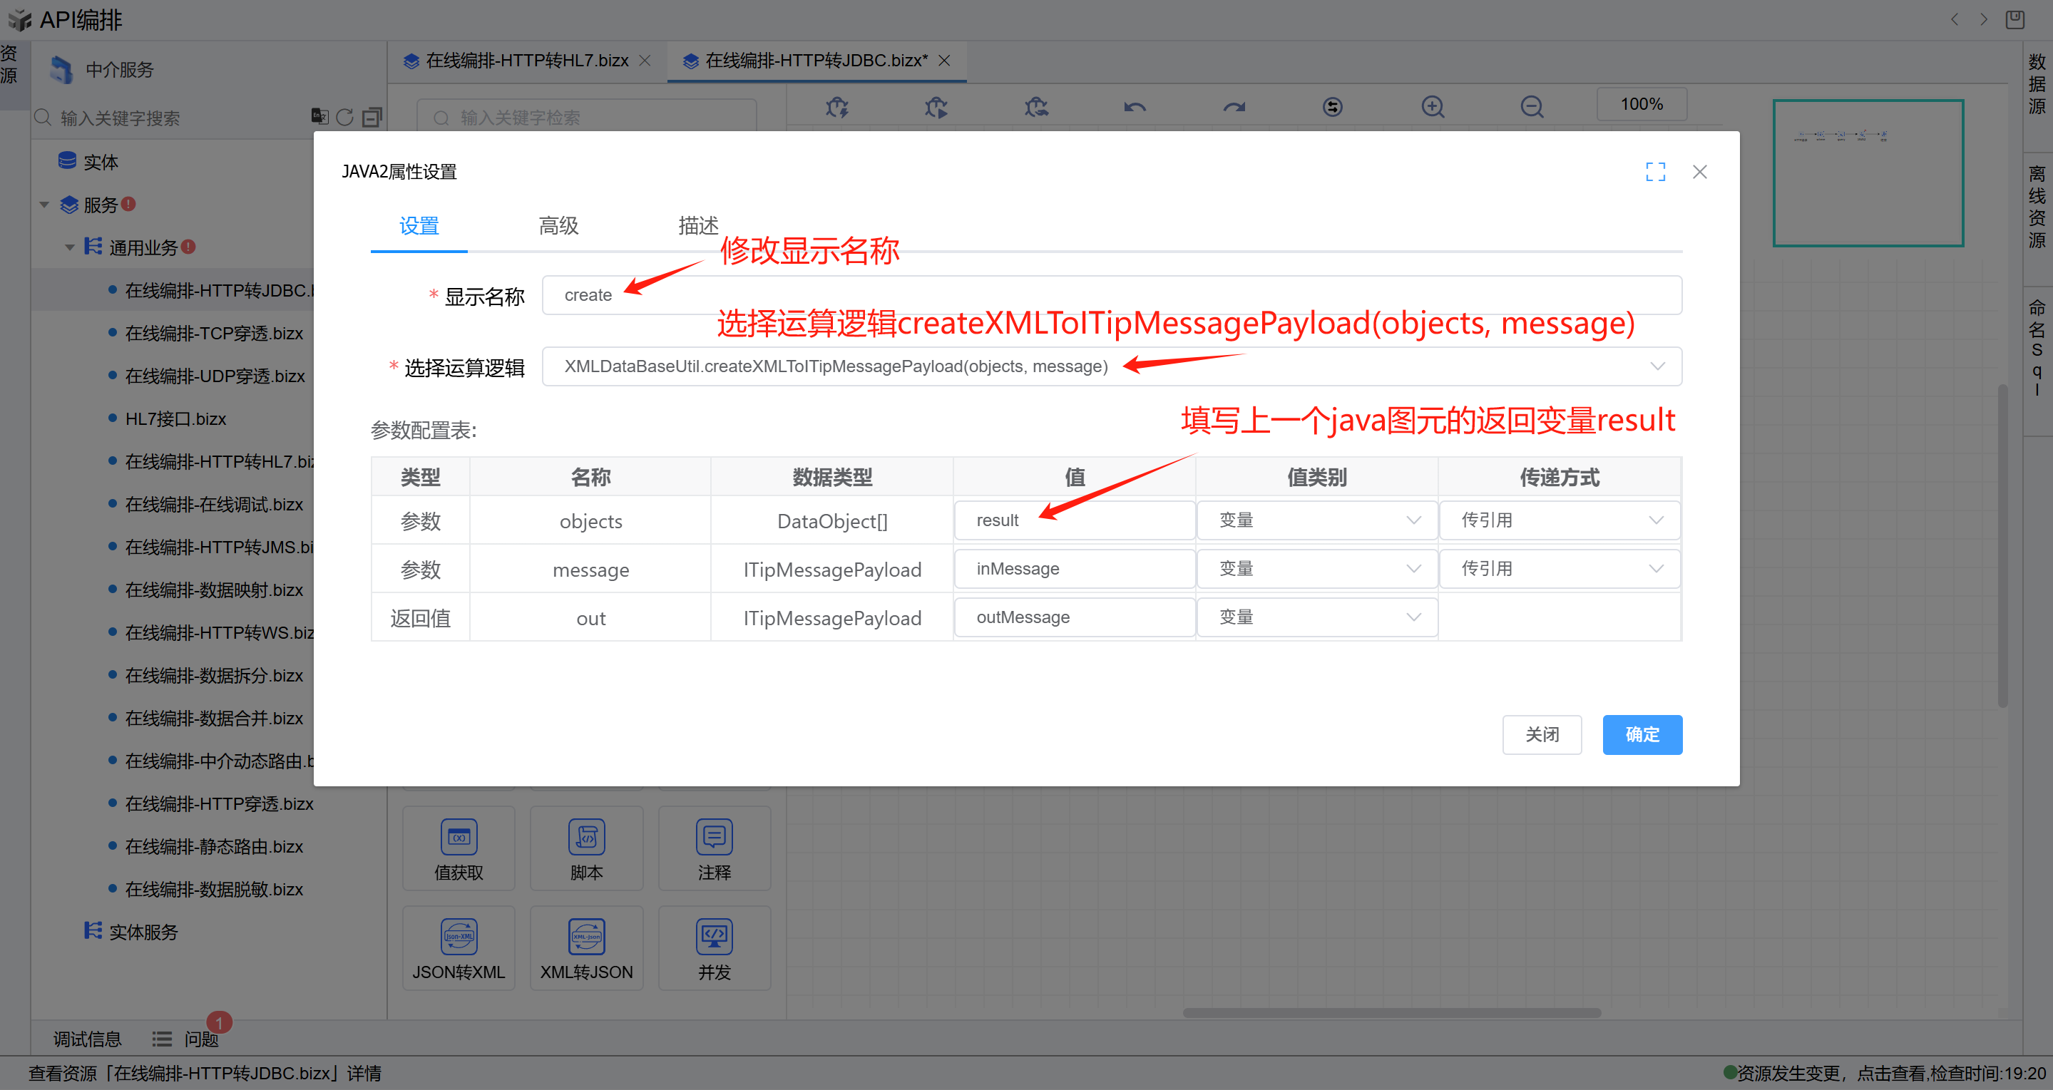
Task: Select the JSON转XML component icon
Action: [x=459, y=937]
